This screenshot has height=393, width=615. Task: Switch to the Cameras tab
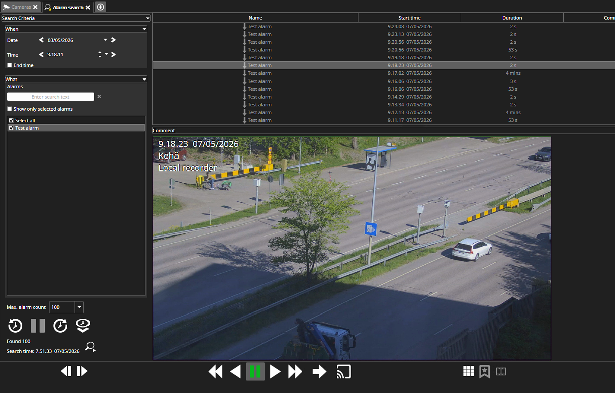point(21,7)
